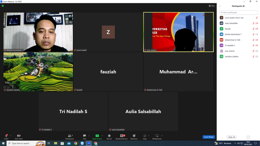Select urip widodo's highlighted video tile

[178, 32]
